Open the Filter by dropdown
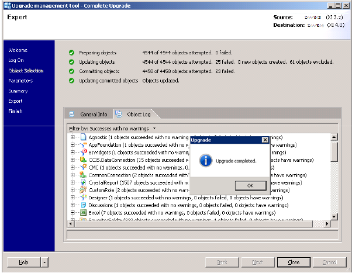The image size is (352, 273). tap(154, 128)
